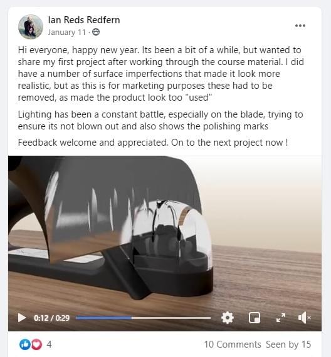Open the Ian Reds Redfern profile link
Image resolution: width=331 pixels, height=357 pixels.
point(84,20)
